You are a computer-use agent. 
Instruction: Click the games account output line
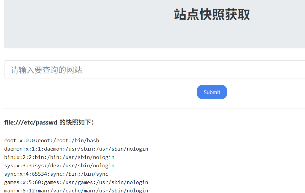tap(76, 182)
